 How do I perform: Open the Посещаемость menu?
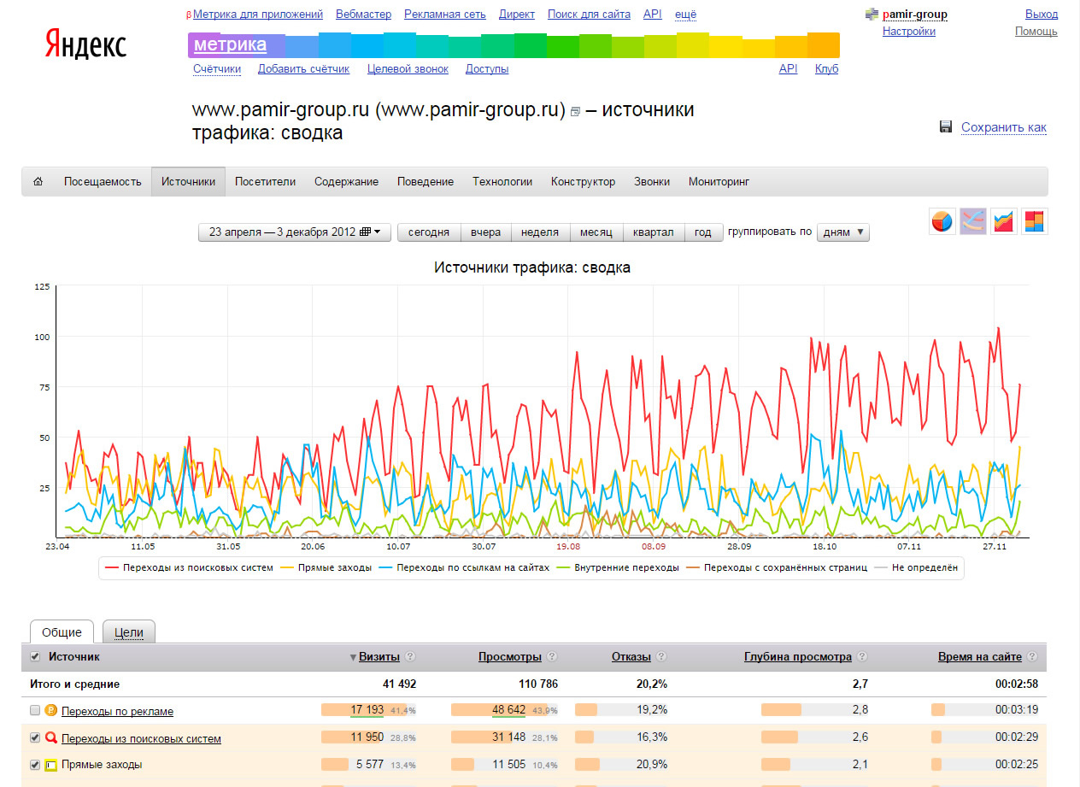click(103, 181)
